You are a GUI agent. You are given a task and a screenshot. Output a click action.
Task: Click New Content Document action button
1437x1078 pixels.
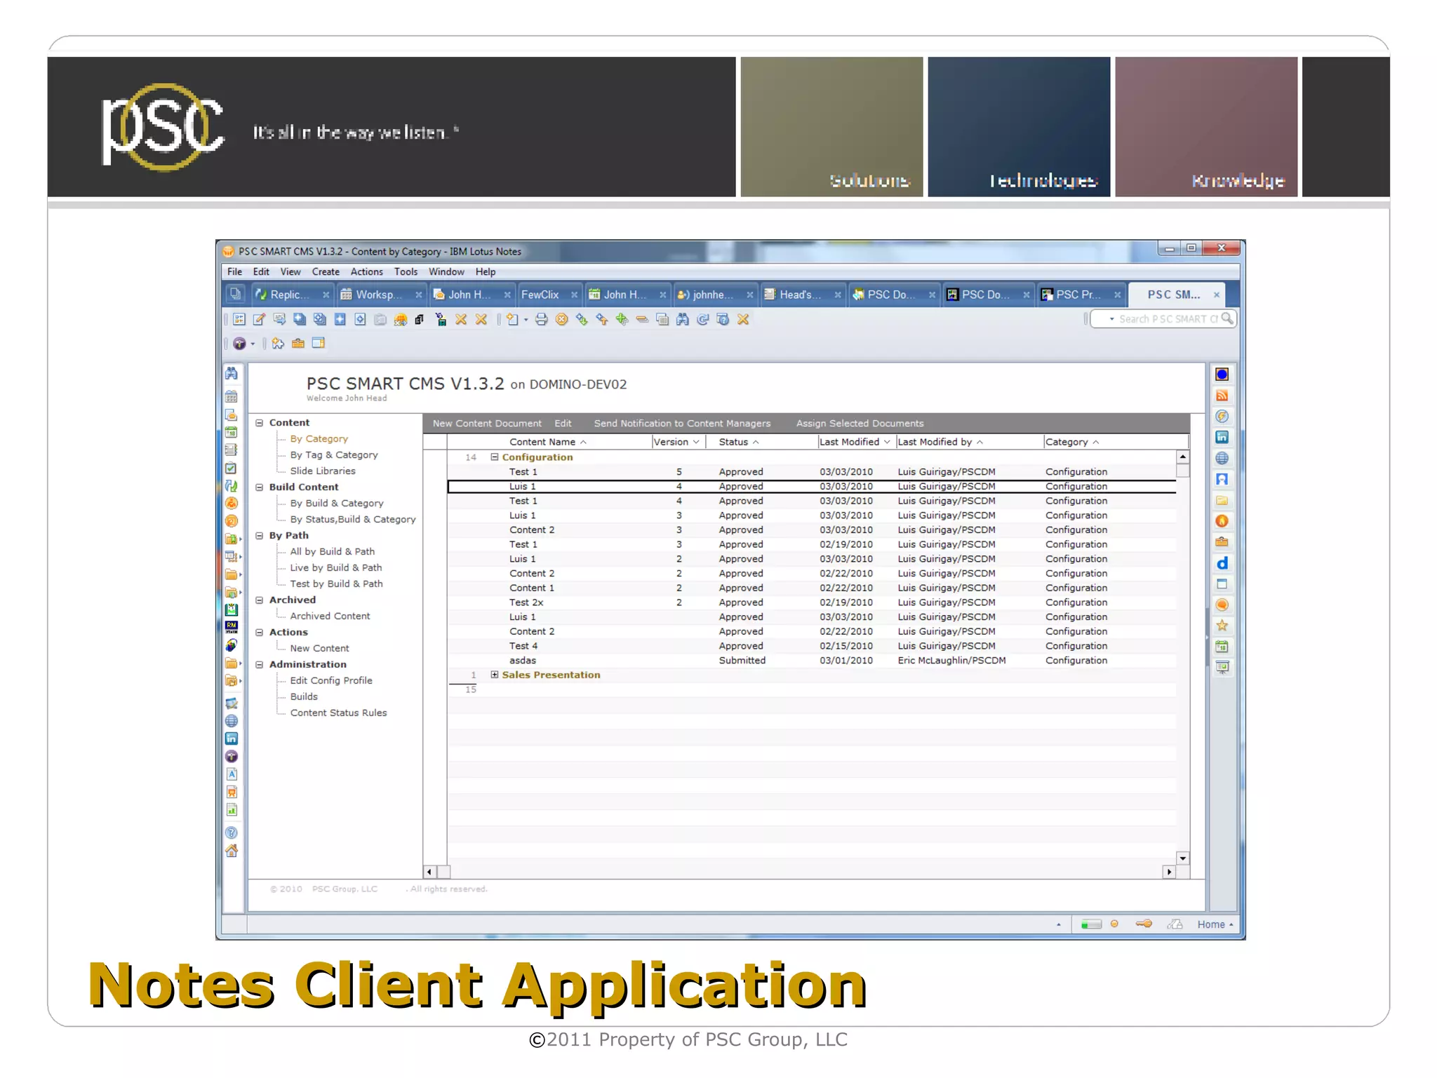pyautogui.click(x=487, y=424)
